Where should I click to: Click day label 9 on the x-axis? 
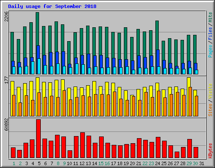click(x=64, y=163)
